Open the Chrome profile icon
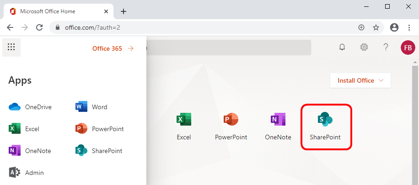 point(394,27)
